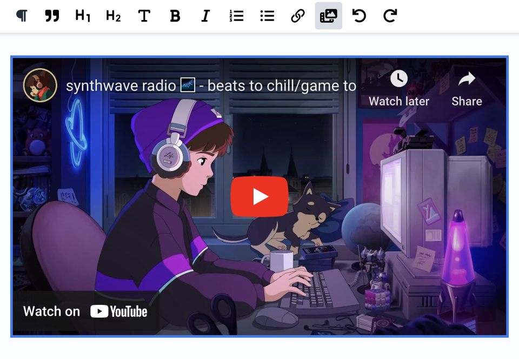
Task: Open the synthwave radio video title
Action: [x=211, y=86]
